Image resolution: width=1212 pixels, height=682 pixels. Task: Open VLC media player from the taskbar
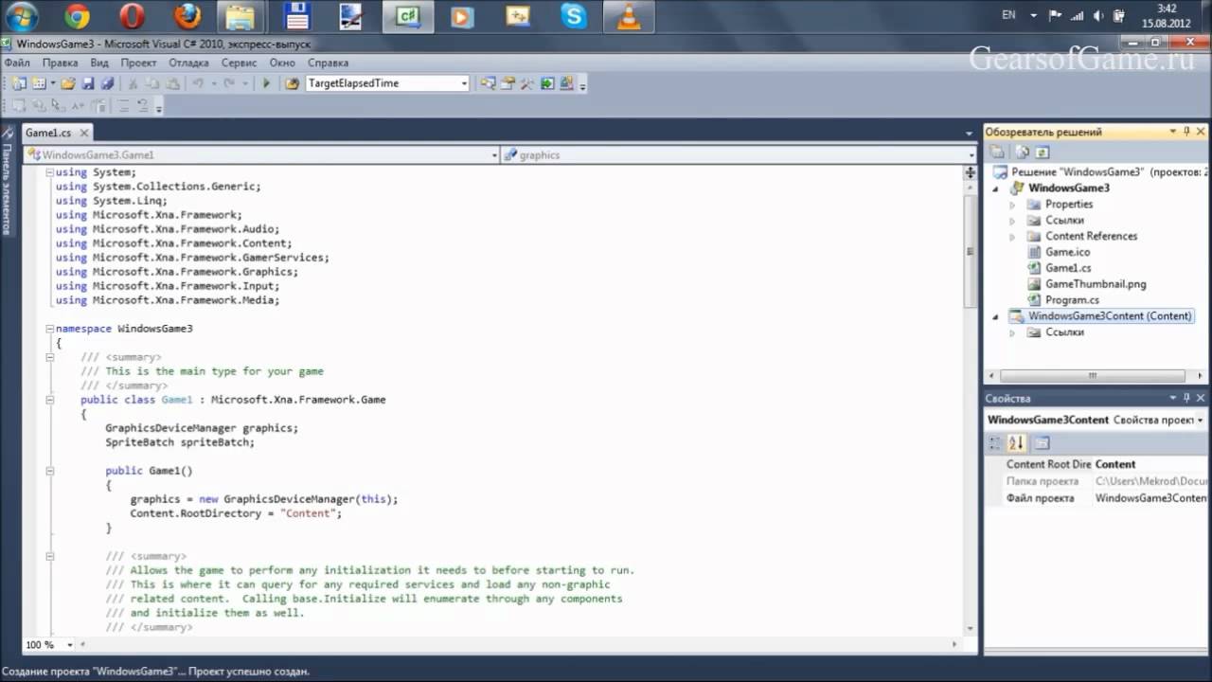point(628,16)
